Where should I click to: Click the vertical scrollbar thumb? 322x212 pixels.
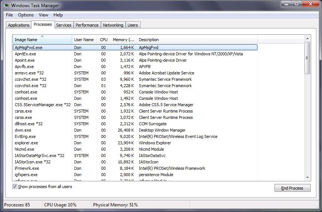(x=307, y=58)
